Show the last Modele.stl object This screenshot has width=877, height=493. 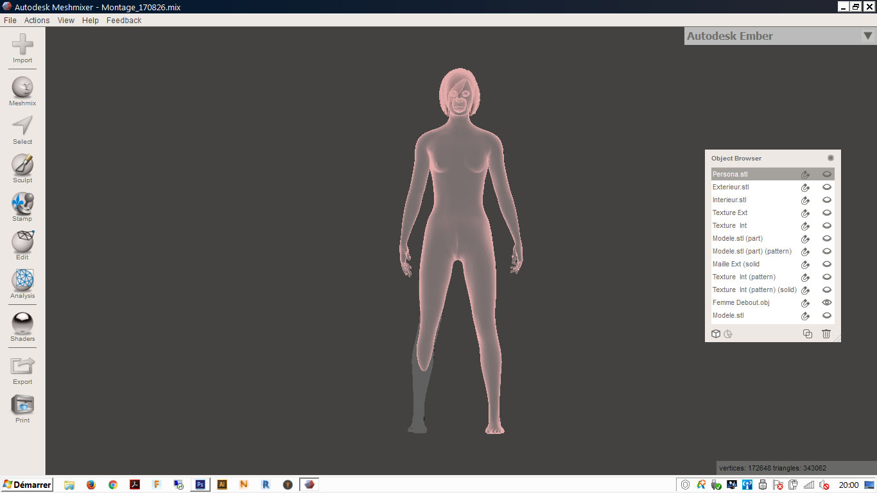pos(827,315)
